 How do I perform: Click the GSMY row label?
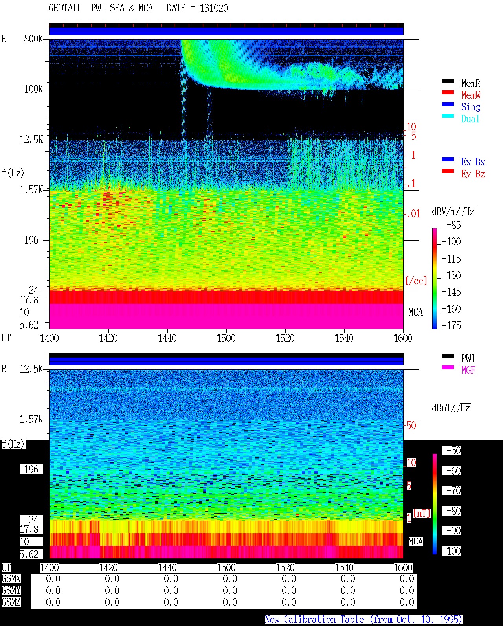pos(11,590)
